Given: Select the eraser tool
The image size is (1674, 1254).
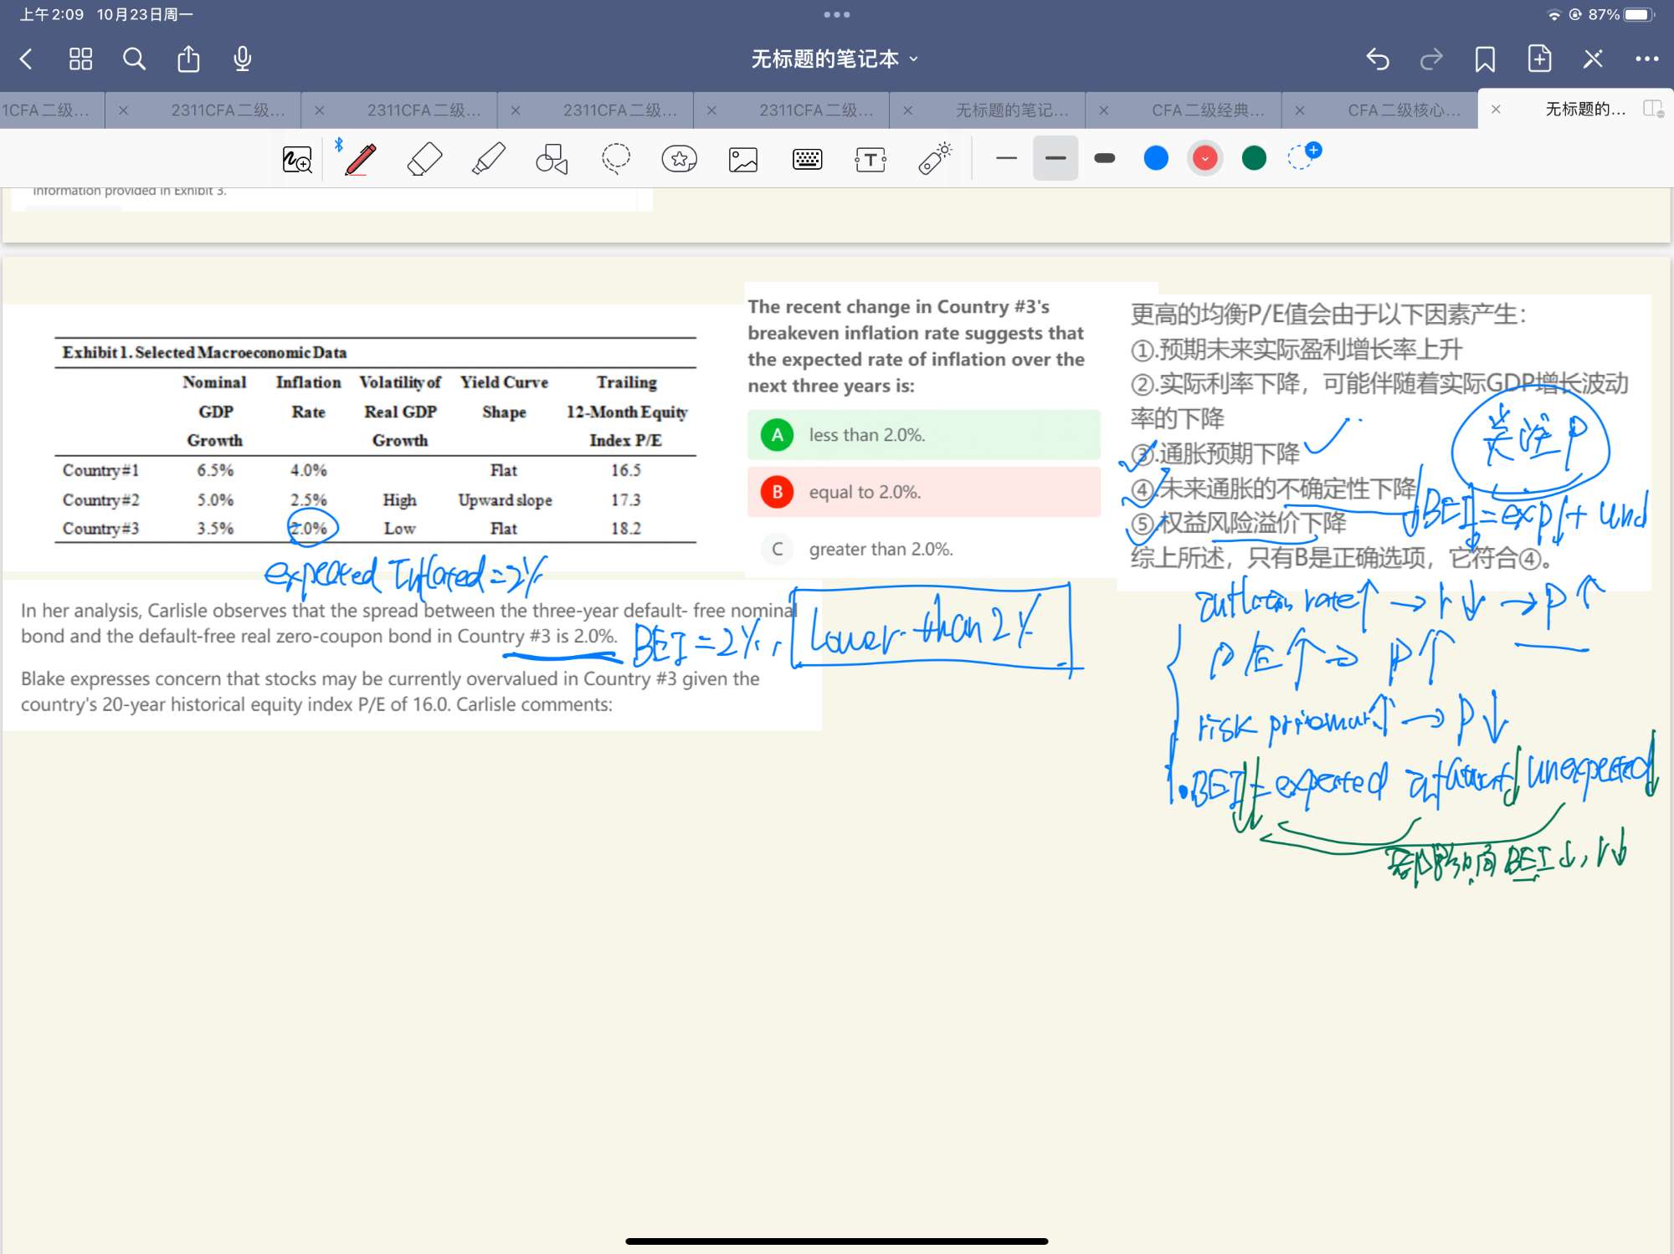Looking at the screenshot, I should tap(424, 158).
